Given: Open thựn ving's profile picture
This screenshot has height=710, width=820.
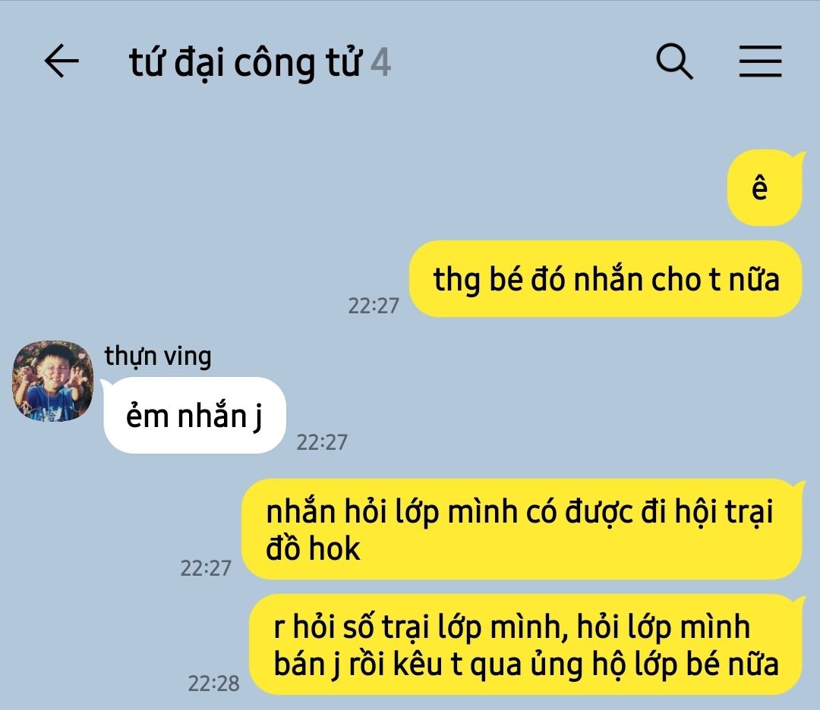Looking at the screenshot, I should pyautogui.click(x=53, y=382).
